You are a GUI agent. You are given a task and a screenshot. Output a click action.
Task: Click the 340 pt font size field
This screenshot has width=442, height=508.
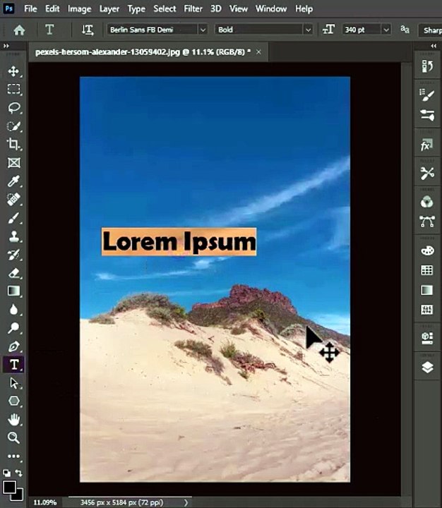[x=362, y=30]
